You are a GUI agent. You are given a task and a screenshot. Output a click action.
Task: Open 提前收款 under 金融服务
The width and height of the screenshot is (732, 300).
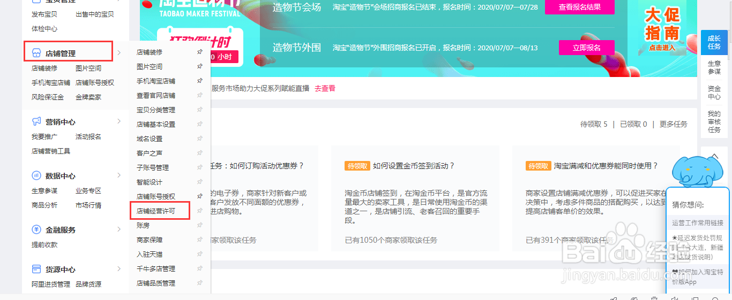click(44, 245)
